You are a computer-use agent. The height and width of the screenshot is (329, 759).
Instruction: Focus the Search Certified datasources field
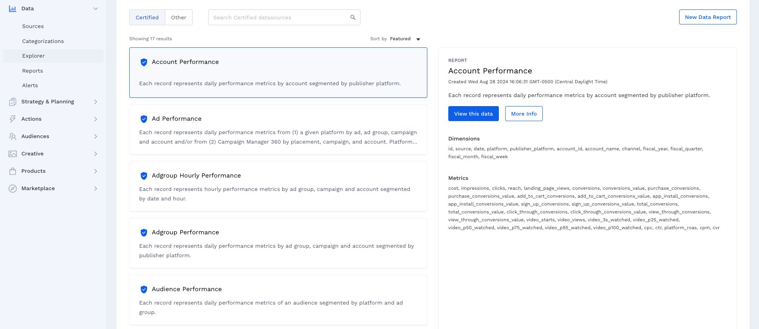click(x=279, y=17)
